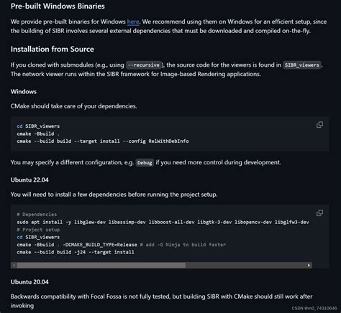Viewport: 341px width, 313px height.
Task: Click the 'Ubuntu 22.04' subsection heading
Action: point(29,179)
